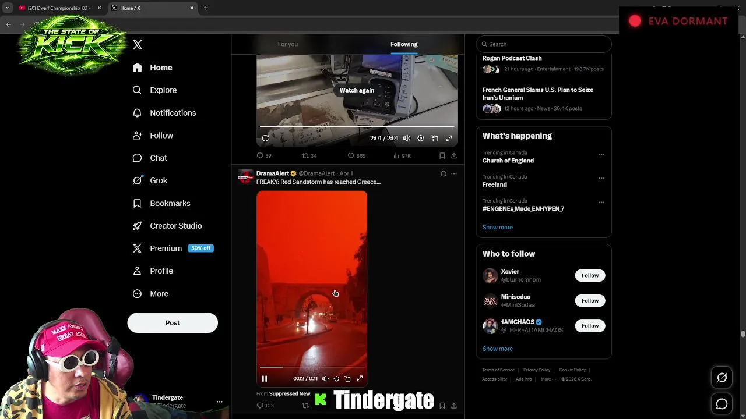
Task: Click the top video progress bar
Action: [357, 126]
